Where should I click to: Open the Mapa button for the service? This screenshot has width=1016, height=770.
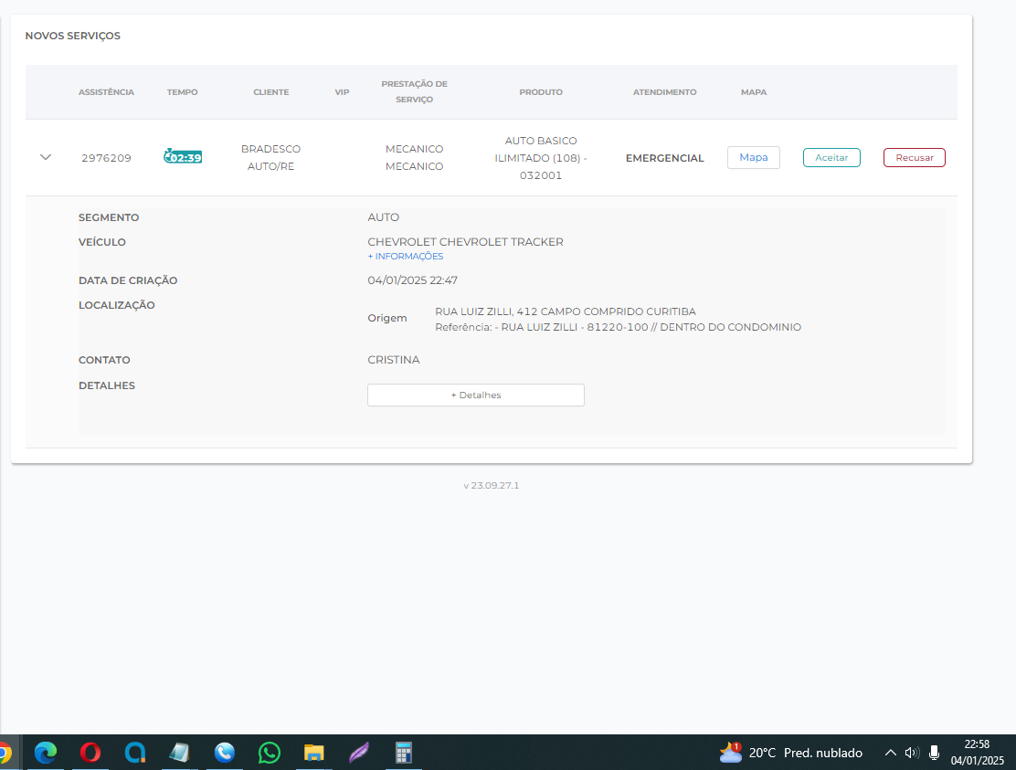point(753,157)
